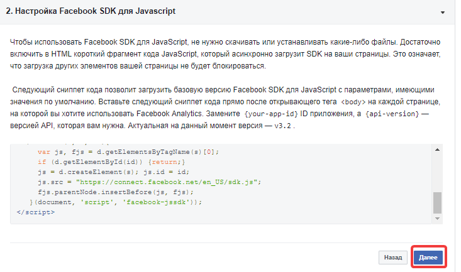Click the v3.2 version text

(282, 126)
